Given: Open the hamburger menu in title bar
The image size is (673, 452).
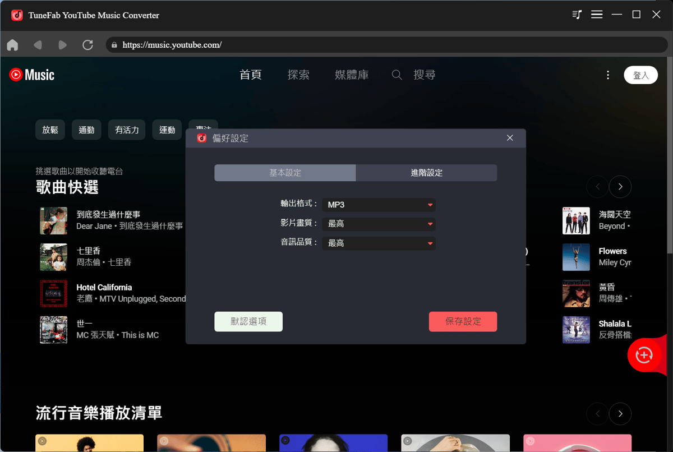Looking at the screenshot, I should [597, 14].
